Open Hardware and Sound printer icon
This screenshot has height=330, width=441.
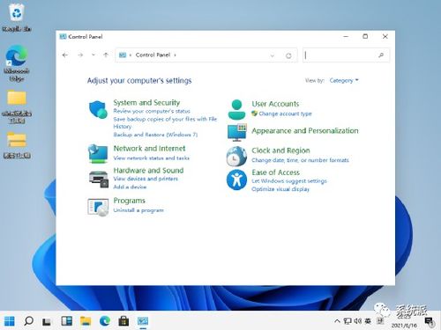click(99, 179)
